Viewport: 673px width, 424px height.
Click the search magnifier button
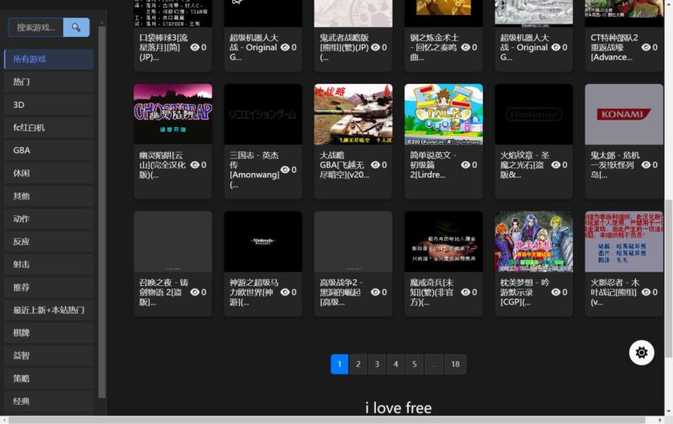(77, 28)
